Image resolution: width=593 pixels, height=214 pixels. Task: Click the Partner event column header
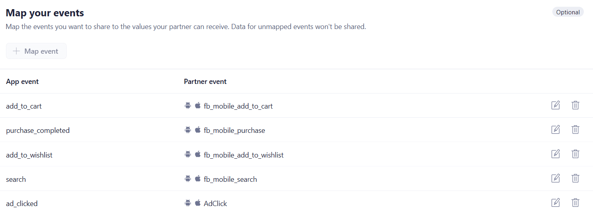[205, 82]
